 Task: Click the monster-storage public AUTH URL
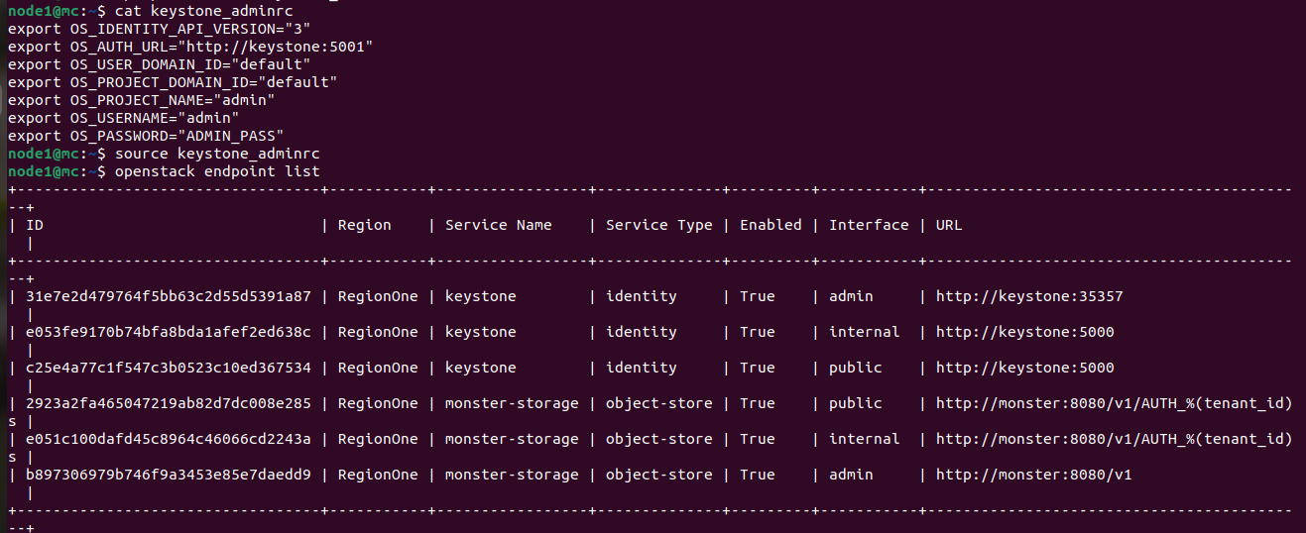point(1114,403)
